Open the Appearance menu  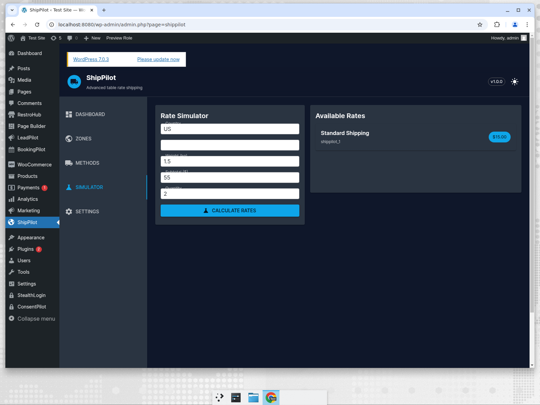(x=32, y=238)
